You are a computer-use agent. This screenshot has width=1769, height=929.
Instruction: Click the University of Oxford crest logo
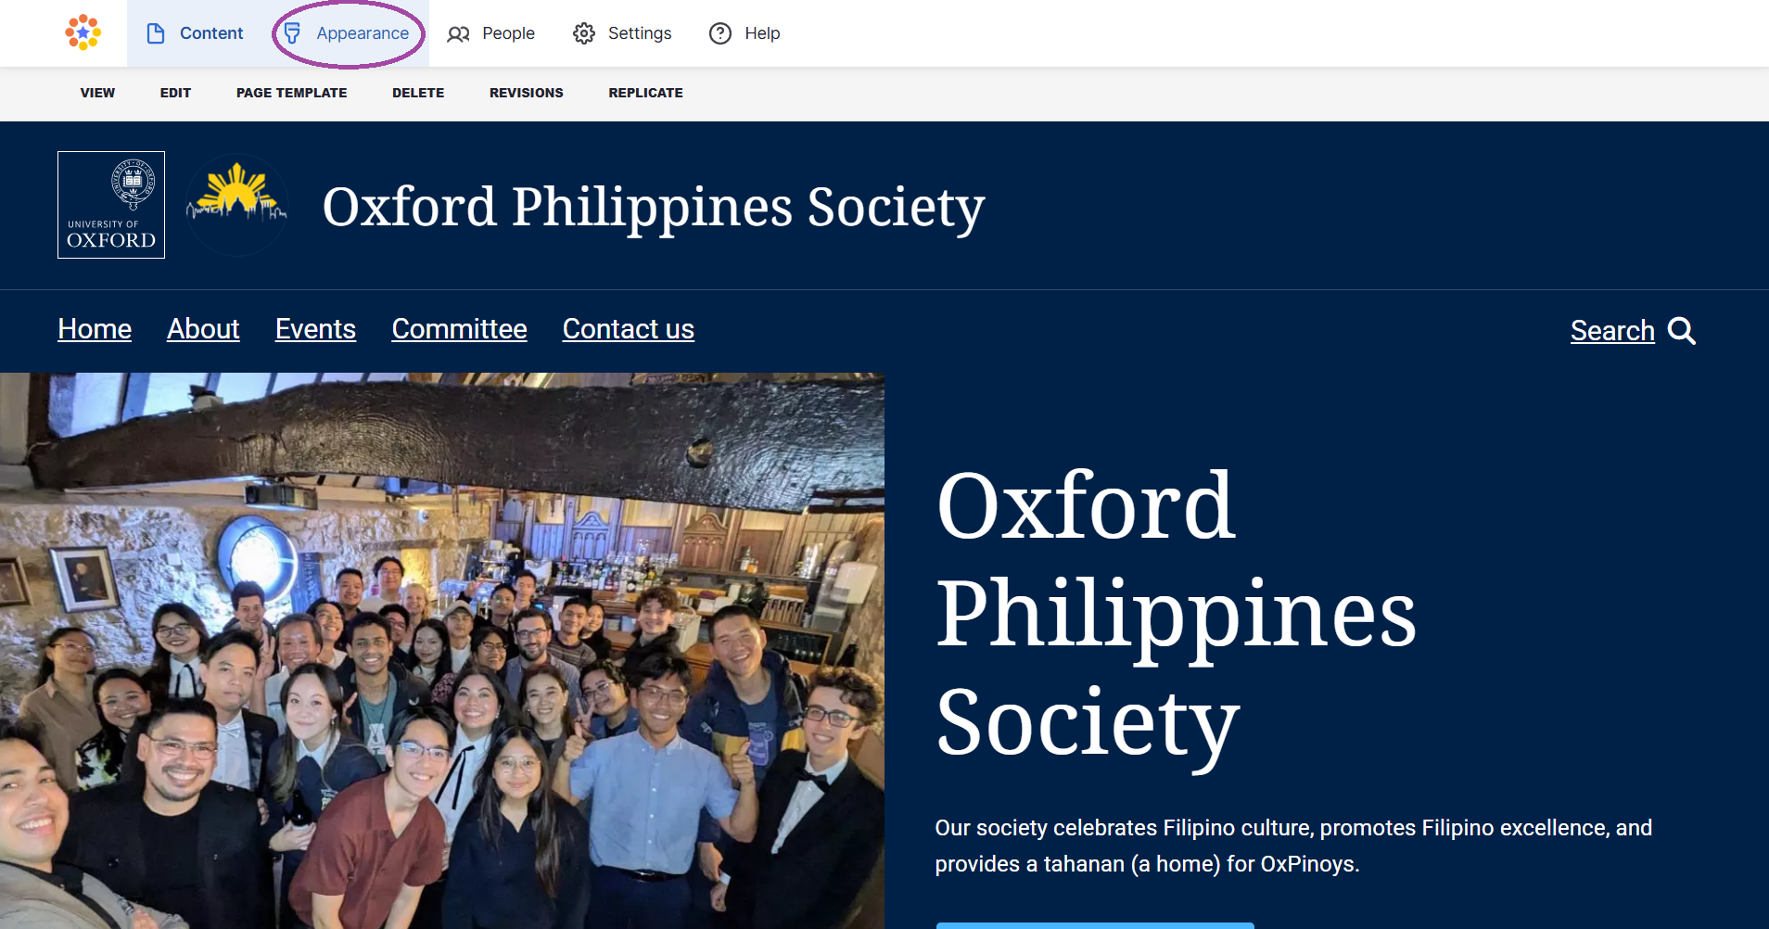[111, 205]
